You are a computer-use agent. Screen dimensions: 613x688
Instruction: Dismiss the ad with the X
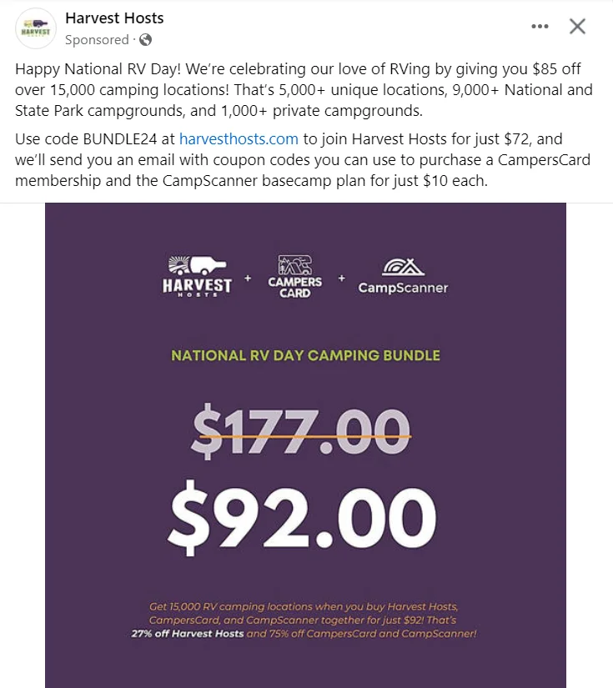(577, 27)
